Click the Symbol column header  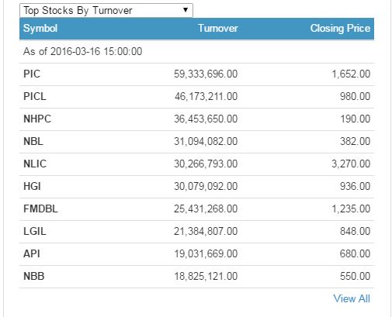coord(40,28)
